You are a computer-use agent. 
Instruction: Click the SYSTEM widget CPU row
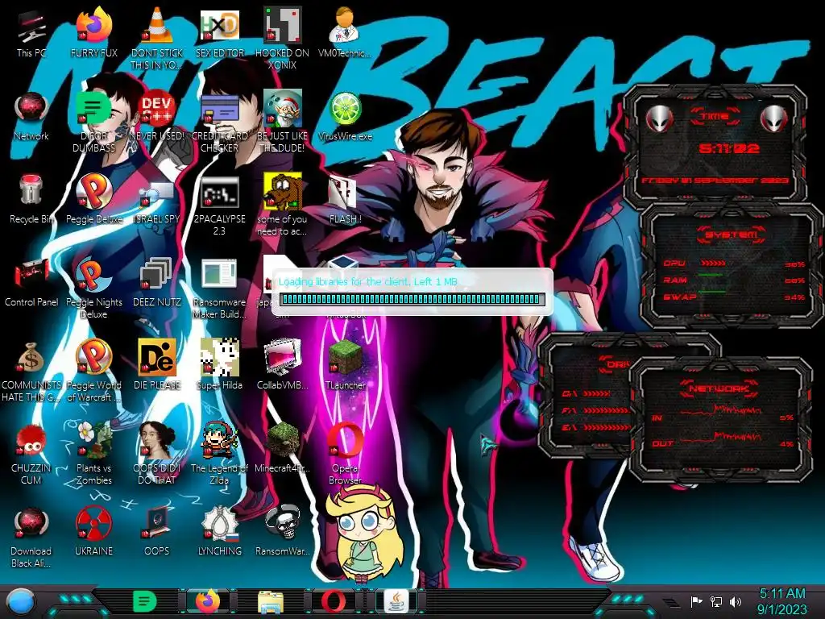734,264
